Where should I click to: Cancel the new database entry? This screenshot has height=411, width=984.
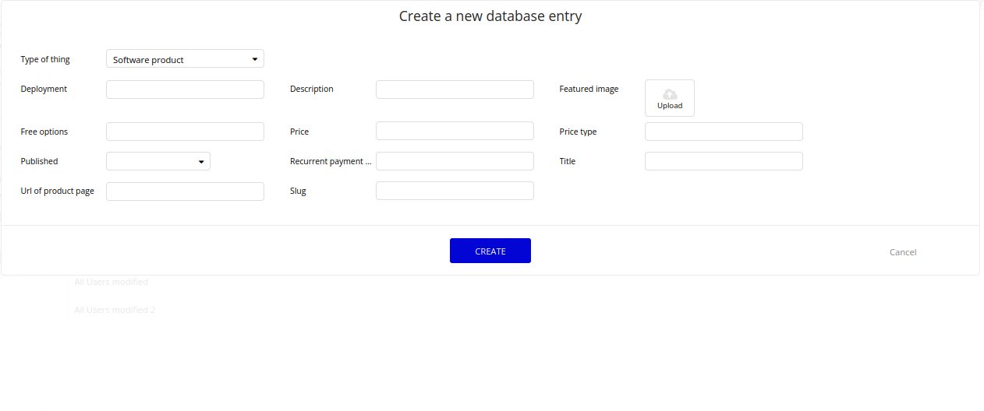(902, 252)
